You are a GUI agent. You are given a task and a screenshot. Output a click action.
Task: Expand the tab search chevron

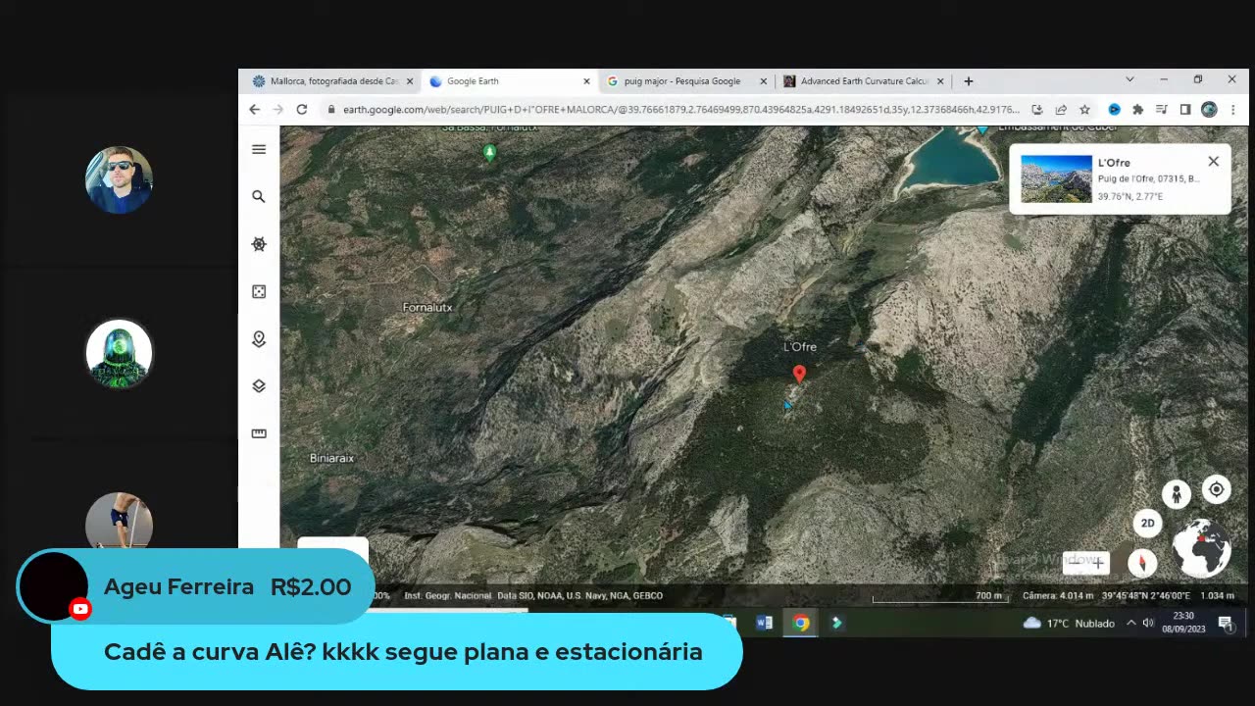(x=1129, y=79)
